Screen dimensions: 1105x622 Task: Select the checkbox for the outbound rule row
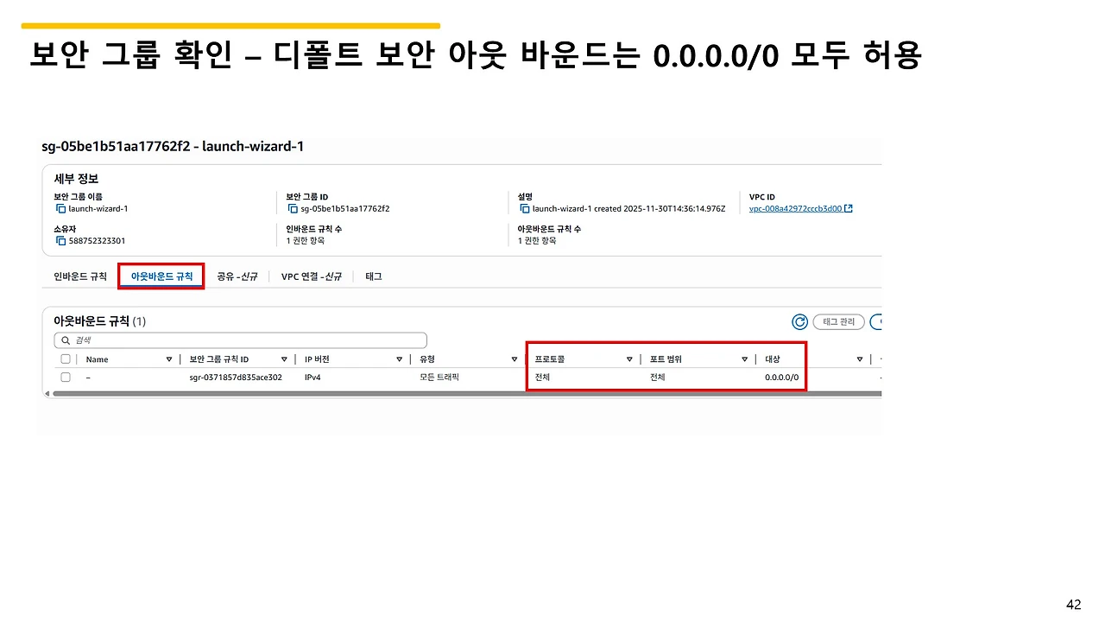66,377
